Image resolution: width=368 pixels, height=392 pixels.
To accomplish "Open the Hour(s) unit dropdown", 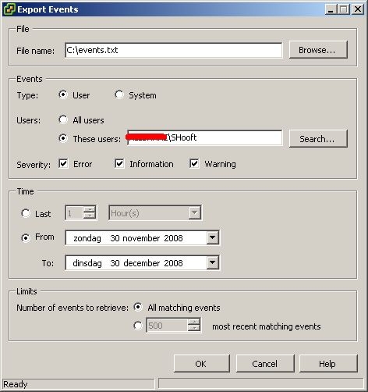I will click(x=195, y=213).
